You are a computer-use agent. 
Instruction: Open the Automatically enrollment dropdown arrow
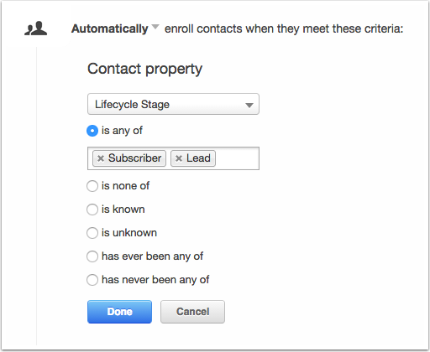(155, 27)
